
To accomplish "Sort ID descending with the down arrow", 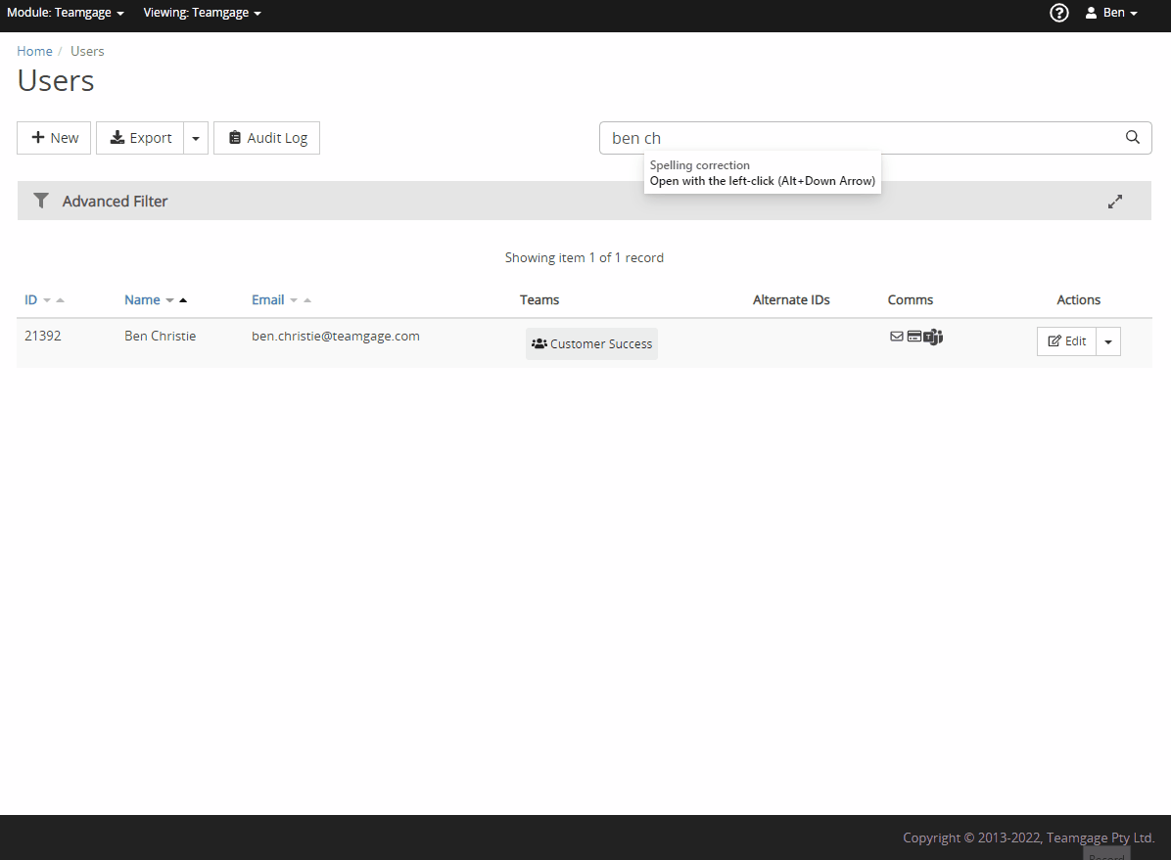I will (x=47, y=300).
